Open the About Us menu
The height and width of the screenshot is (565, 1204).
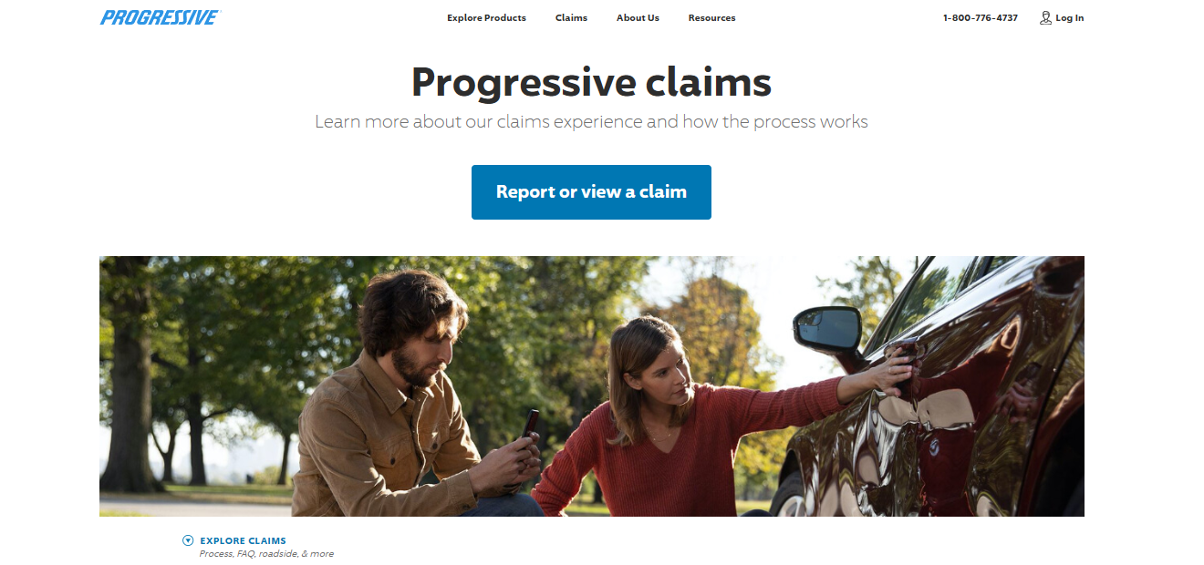click(638, 17)
